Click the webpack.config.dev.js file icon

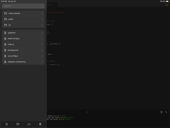click(x=5, y=62)
